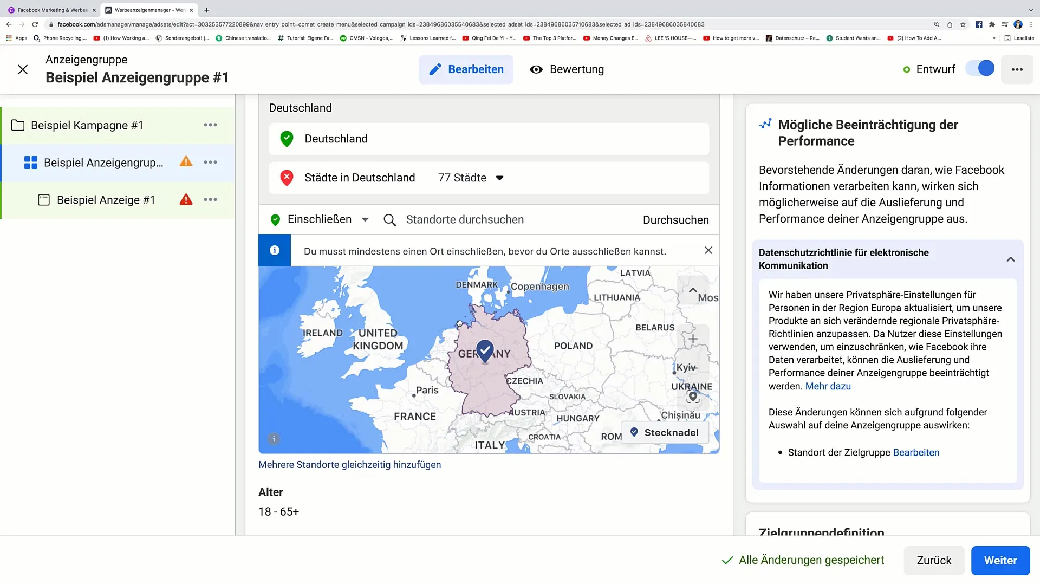Zoom out on the map
The image size is (1040, 585).
[x=693, y=367]
